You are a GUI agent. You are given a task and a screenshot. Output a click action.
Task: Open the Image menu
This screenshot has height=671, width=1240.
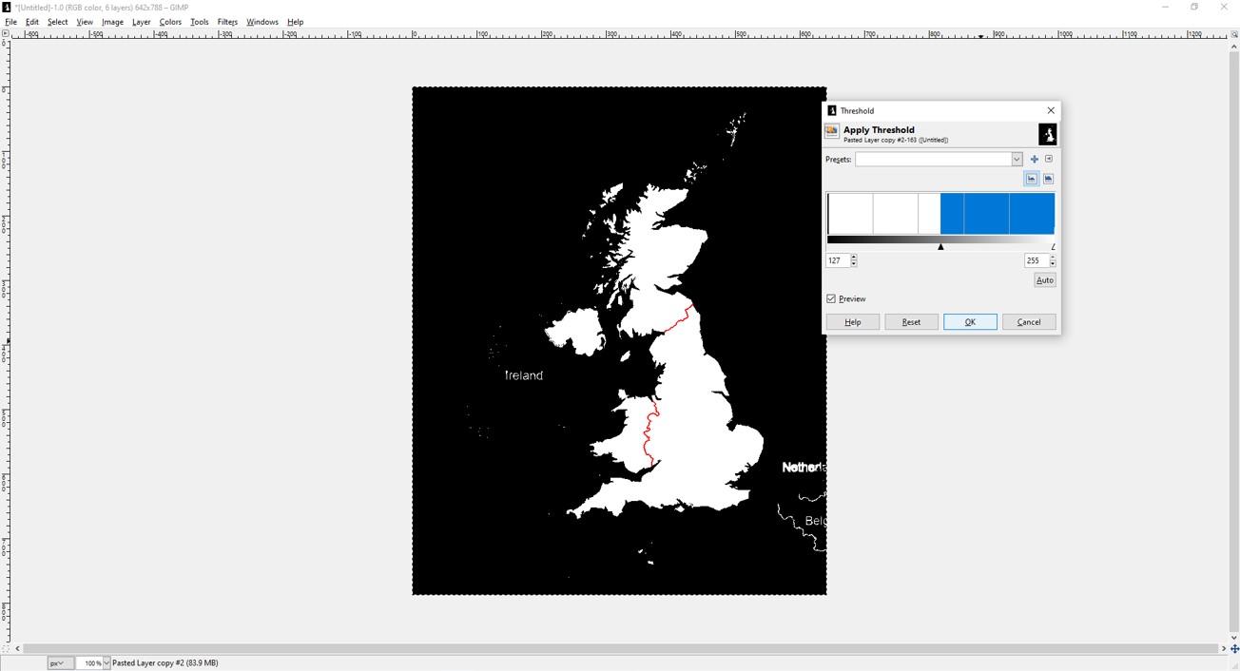point(112,22)
